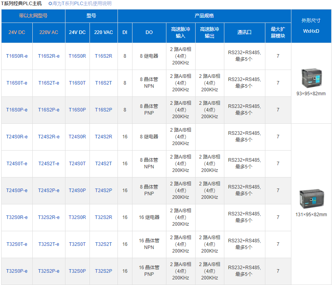Select the T24S0R-e model link
332x285 pixels.
click(x=17, y=137)
